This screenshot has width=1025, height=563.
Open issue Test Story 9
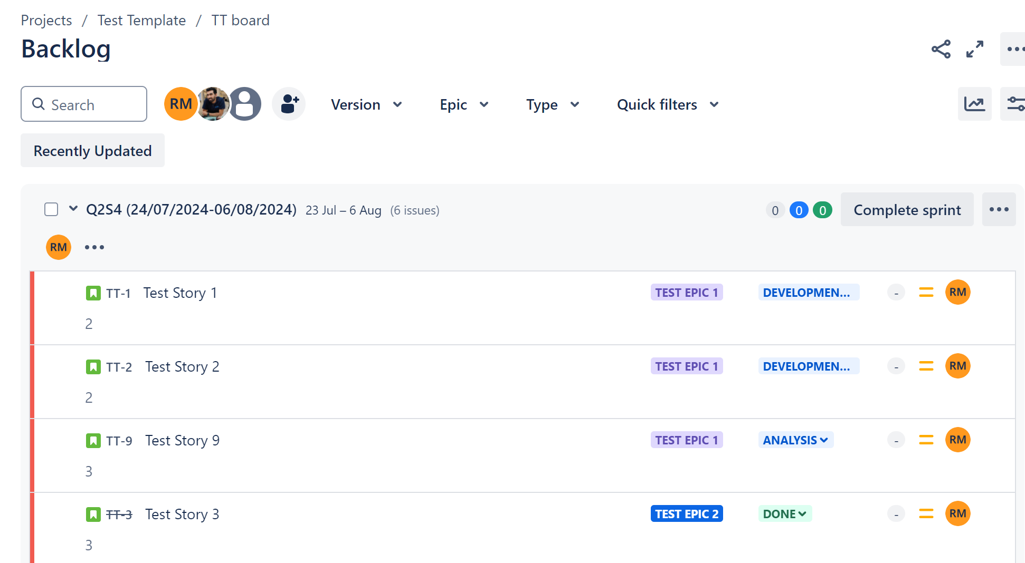point(182,440)
